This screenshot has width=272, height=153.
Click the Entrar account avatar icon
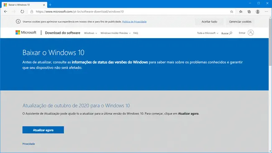pos(251,33)
